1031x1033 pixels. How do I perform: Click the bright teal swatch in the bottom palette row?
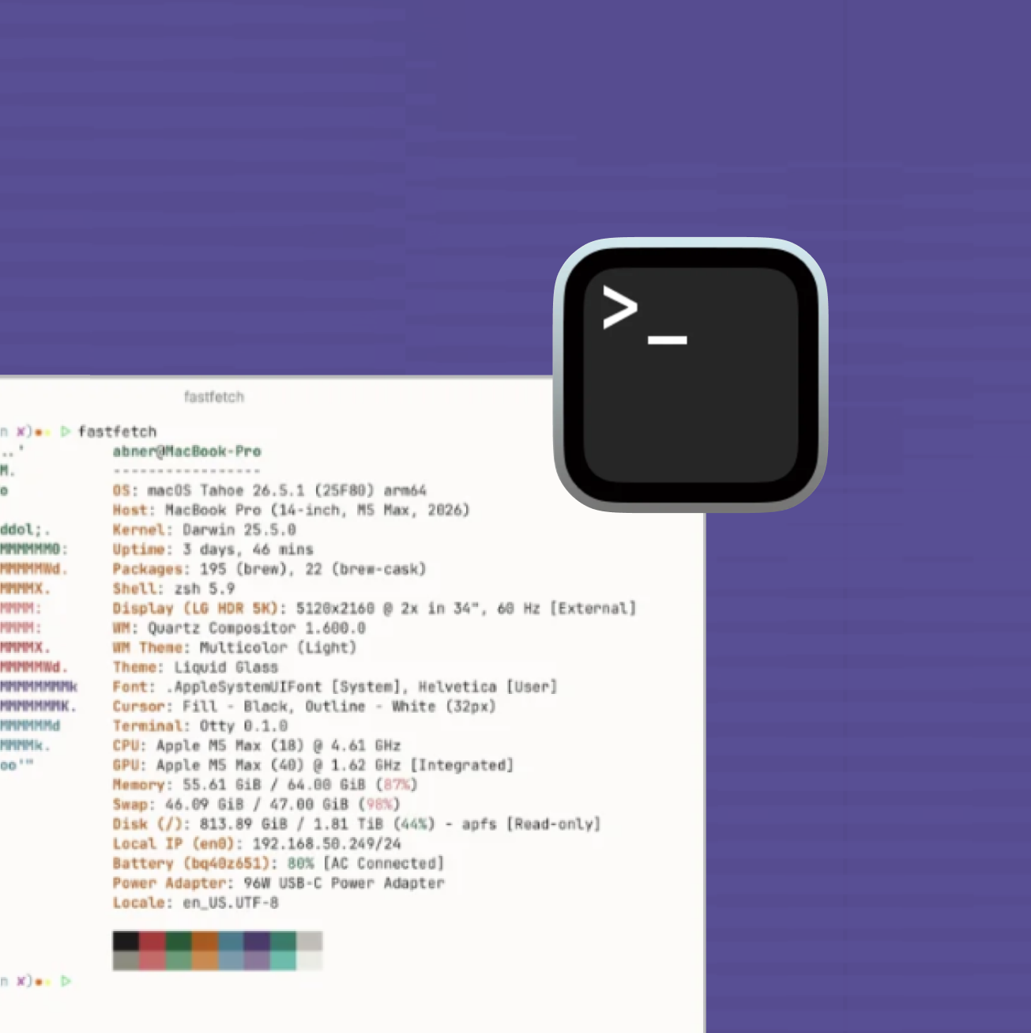(283, 960)
